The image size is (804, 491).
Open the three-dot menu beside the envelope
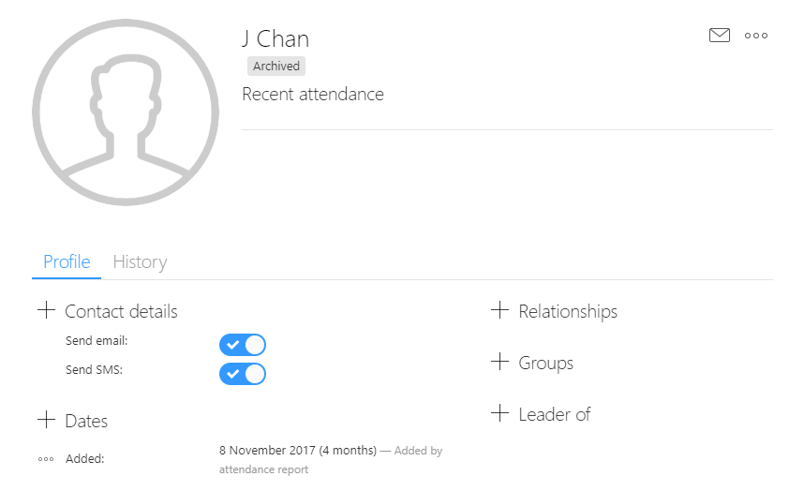(x=756, y=36)
